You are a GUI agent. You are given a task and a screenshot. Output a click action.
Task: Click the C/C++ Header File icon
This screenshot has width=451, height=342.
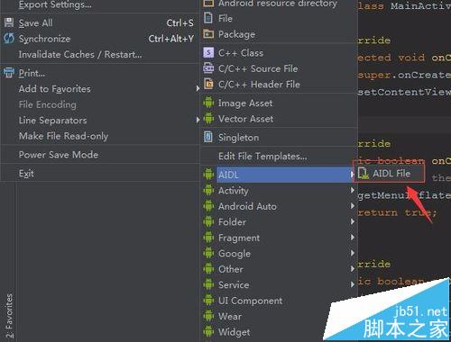[x=208, y=84]
